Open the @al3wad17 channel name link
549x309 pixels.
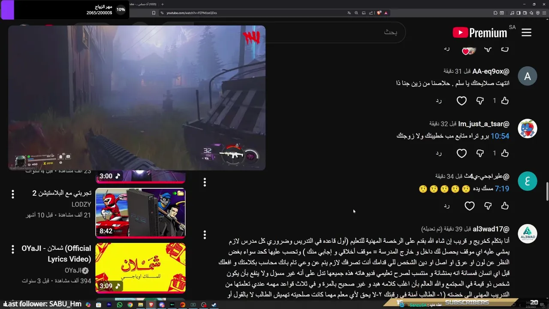click(x=491, y=229)
